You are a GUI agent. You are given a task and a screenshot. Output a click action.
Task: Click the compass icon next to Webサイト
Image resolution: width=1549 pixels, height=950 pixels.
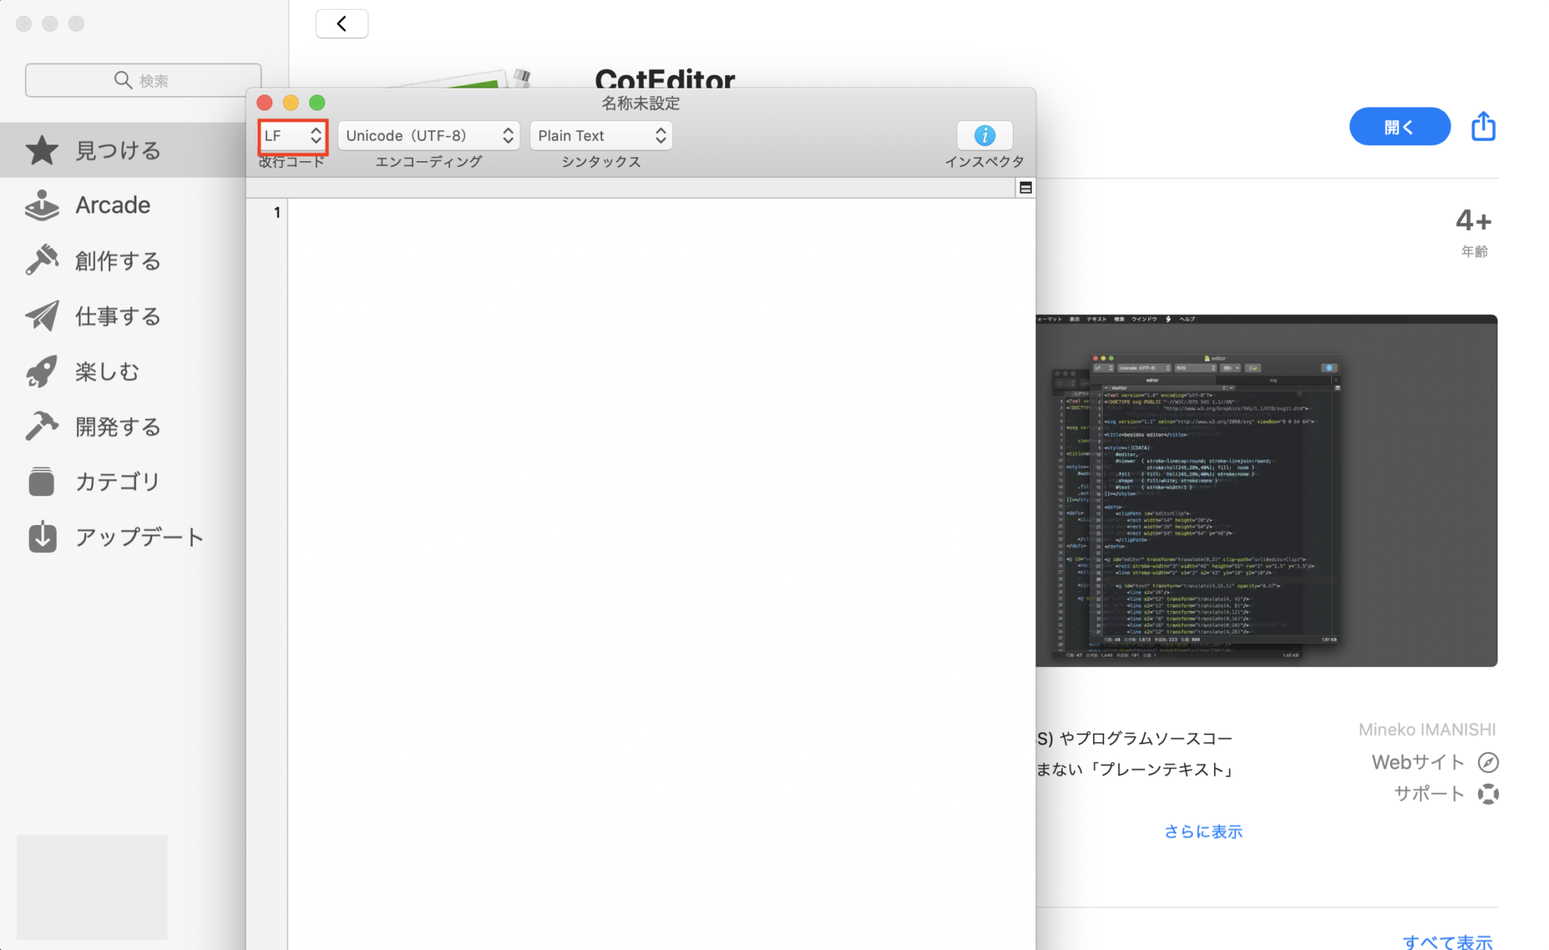pos(1488,762)
